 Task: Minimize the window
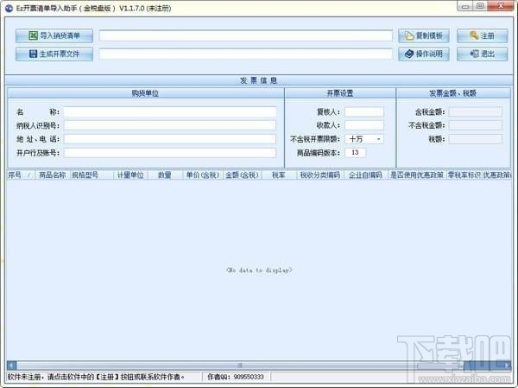pyautogui.click(x=465, y=6)
